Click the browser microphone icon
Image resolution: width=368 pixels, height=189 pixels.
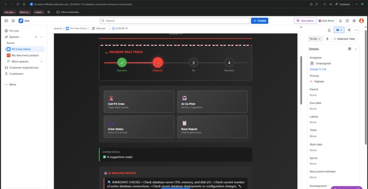24,4
